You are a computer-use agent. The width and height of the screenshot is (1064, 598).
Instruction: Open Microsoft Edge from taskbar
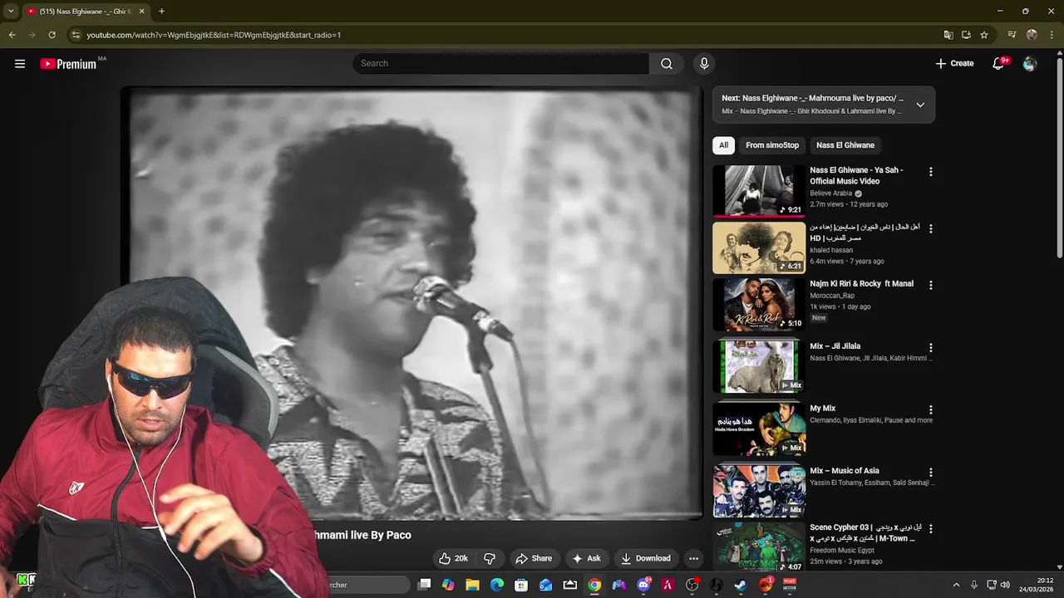tap(497, 585)
